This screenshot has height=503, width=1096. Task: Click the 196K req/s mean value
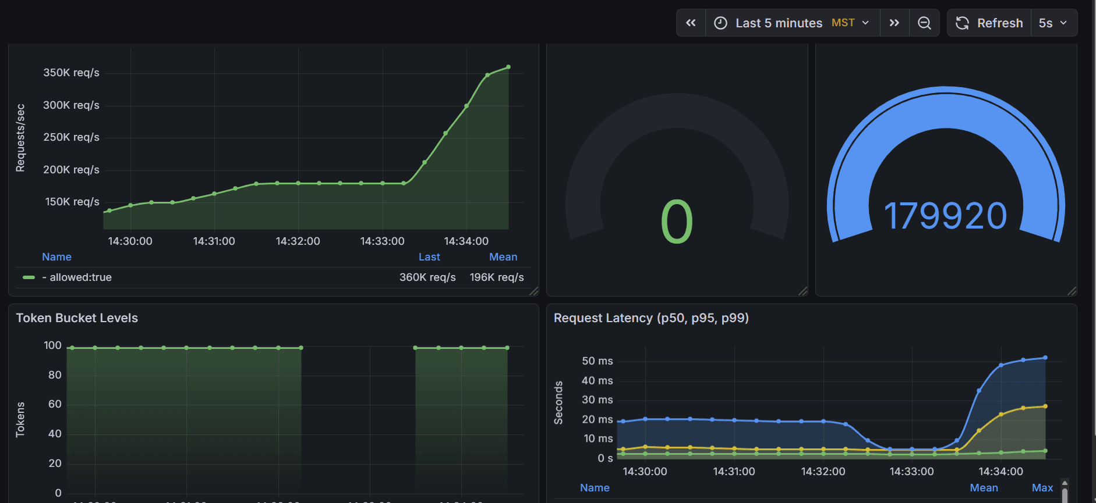(497, 277)
